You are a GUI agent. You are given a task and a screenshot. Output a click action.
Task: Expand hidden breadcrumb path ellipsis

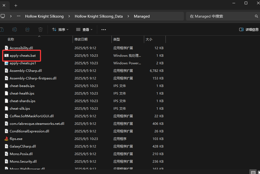[x=19, y=16]
